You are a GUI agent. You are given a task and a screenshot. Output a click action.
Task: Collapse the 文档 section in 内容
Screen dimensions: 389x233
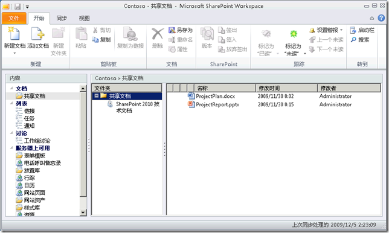click(x=11, y=88)
